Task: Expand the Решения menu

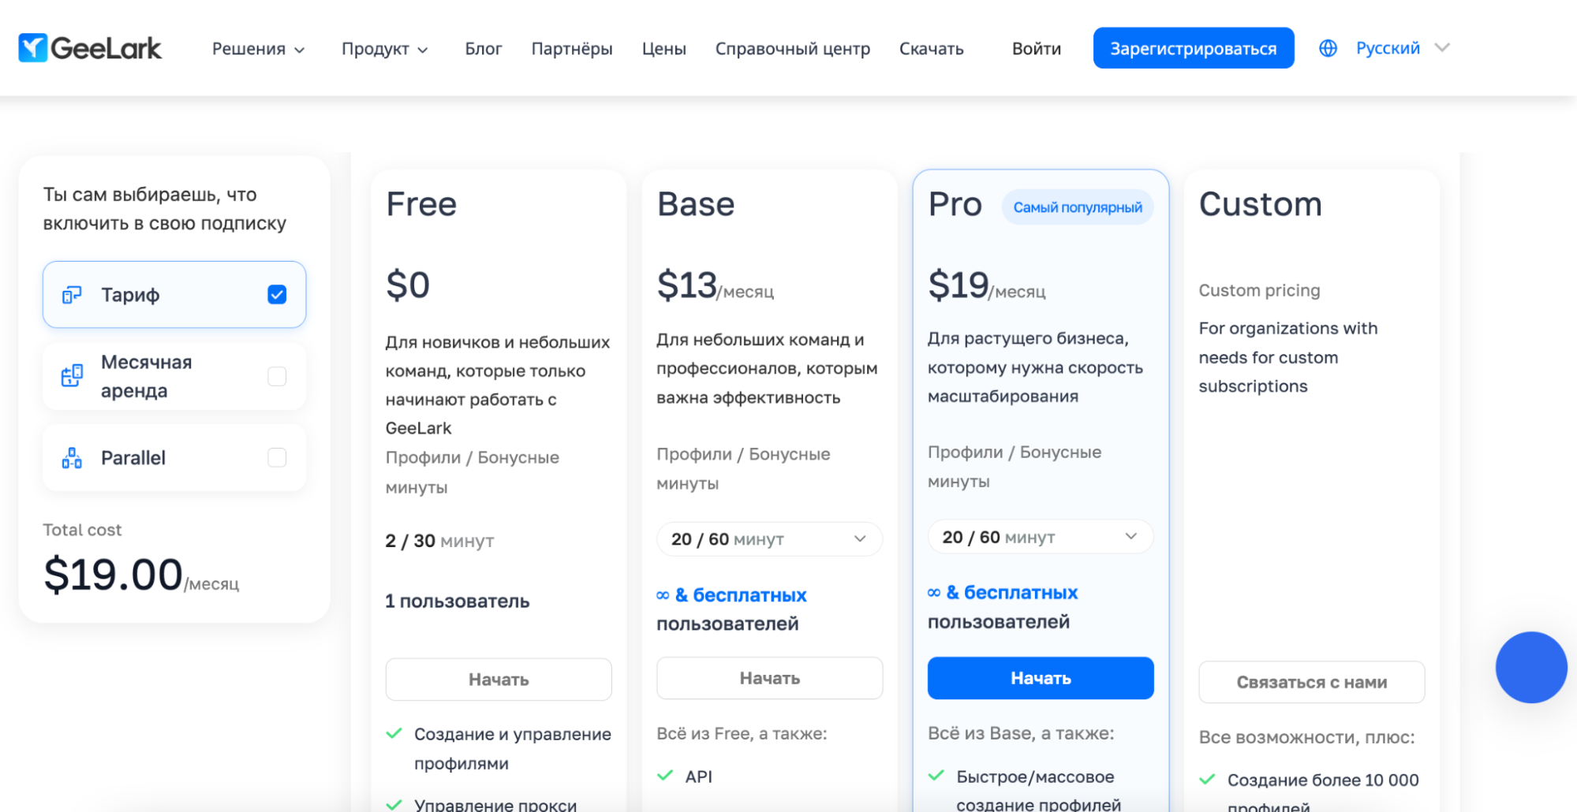Action: (x=258, y=49)
